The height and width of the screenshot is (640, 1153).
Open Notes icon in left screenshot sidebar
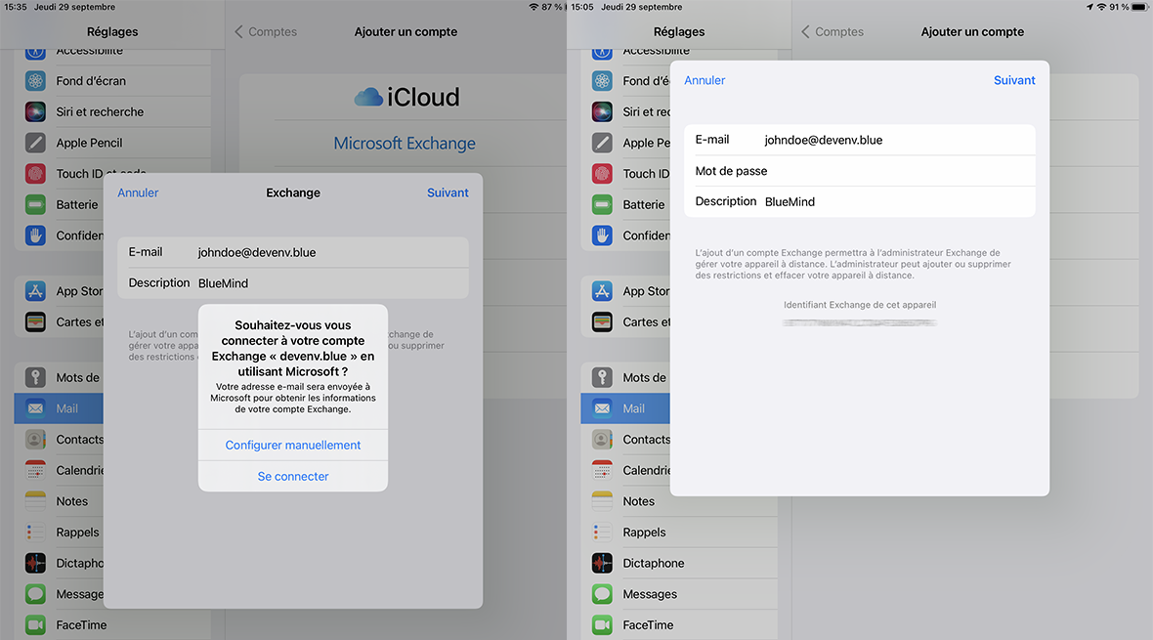(x=36, y=501)
